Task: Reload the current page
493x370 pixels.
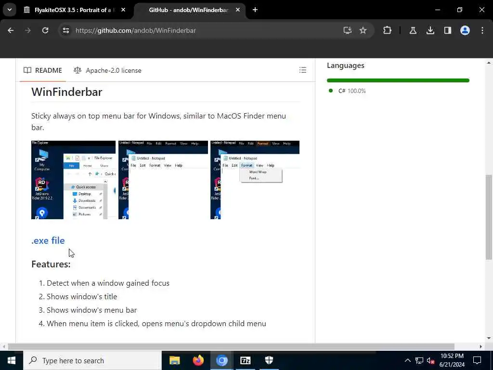Action: click(45, 30)
